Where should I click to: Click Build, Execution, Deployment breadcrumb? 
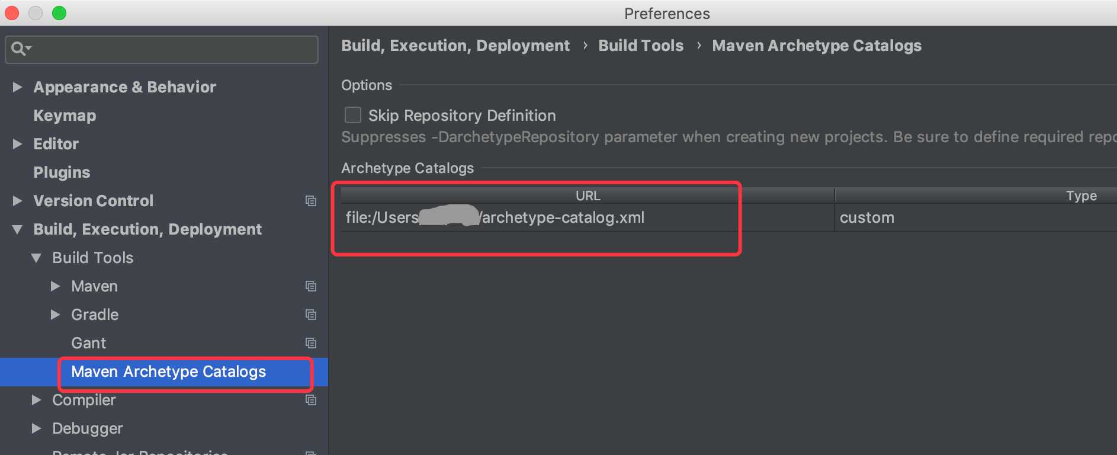[455, 46]
